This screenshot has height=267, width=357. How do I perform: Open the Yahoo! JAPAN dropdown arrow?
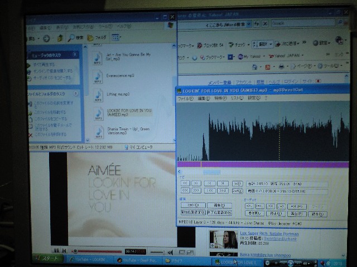click(302, 55)
